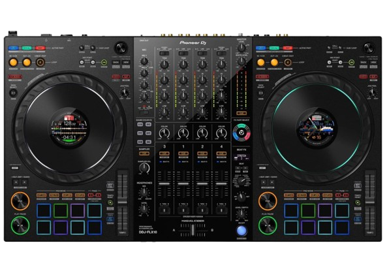Select PAD FX pad mode on left deck
Viewport: 387px width, 275px height.
tap(54, 195)
